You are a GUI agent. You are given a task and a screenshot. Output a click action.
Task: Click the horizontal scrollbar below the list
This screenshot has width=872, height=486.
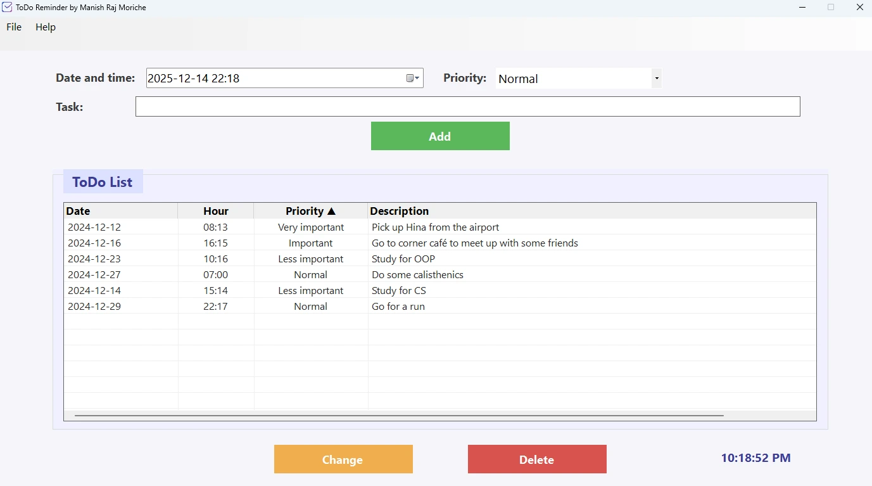(x=399, y=415)
